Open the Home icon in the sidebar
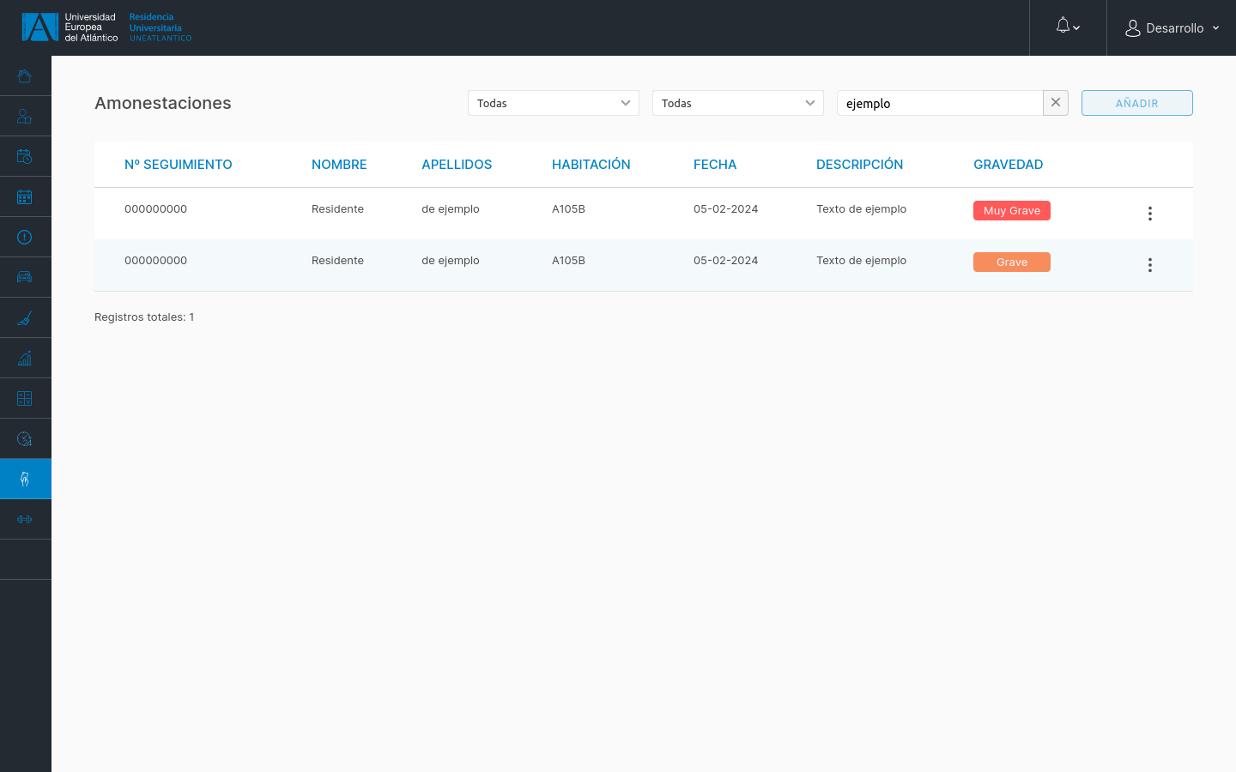Viewport: 1236px width, 772px height. 25,76
